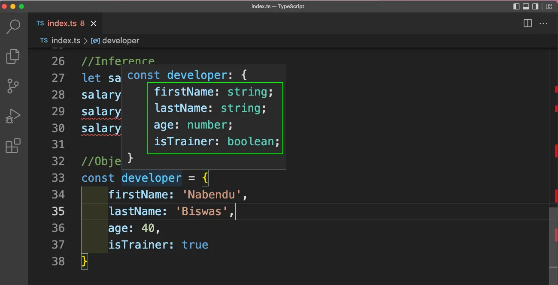Click the //Inference comment on line 26
This screenshot has width=558, height=285.
(x=118, y=61)
